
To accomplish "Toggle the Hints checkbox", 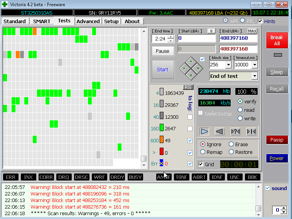I will point(260,21).
